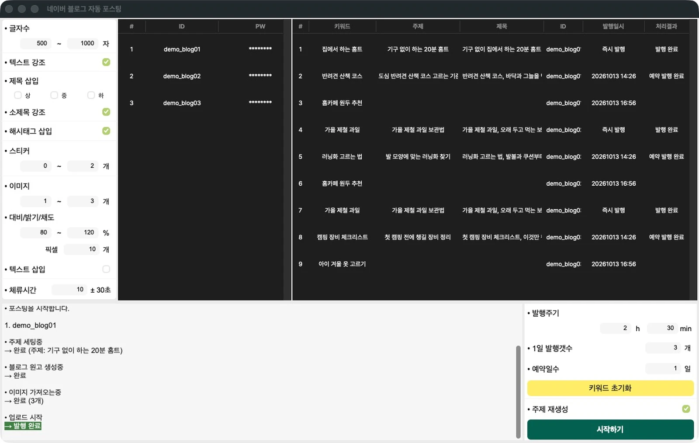Select account row demo_blog01
The height and width of the screenshot is (443, 699).
(201, 49)
